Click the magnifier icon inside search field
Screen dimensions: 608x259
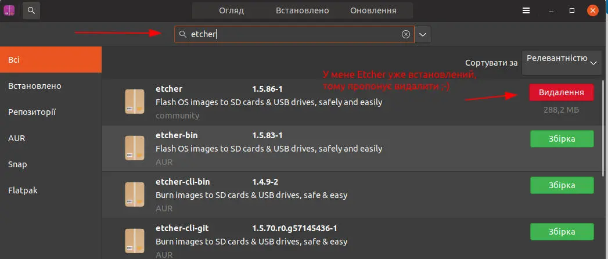pos(182,34)
